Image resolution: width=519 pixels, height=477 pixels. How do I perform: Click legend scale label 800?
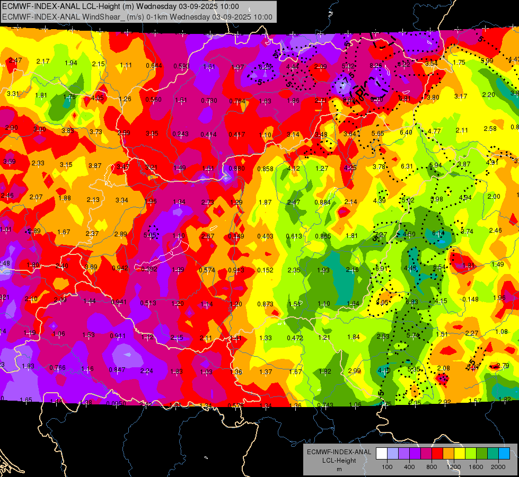(432, 467)
